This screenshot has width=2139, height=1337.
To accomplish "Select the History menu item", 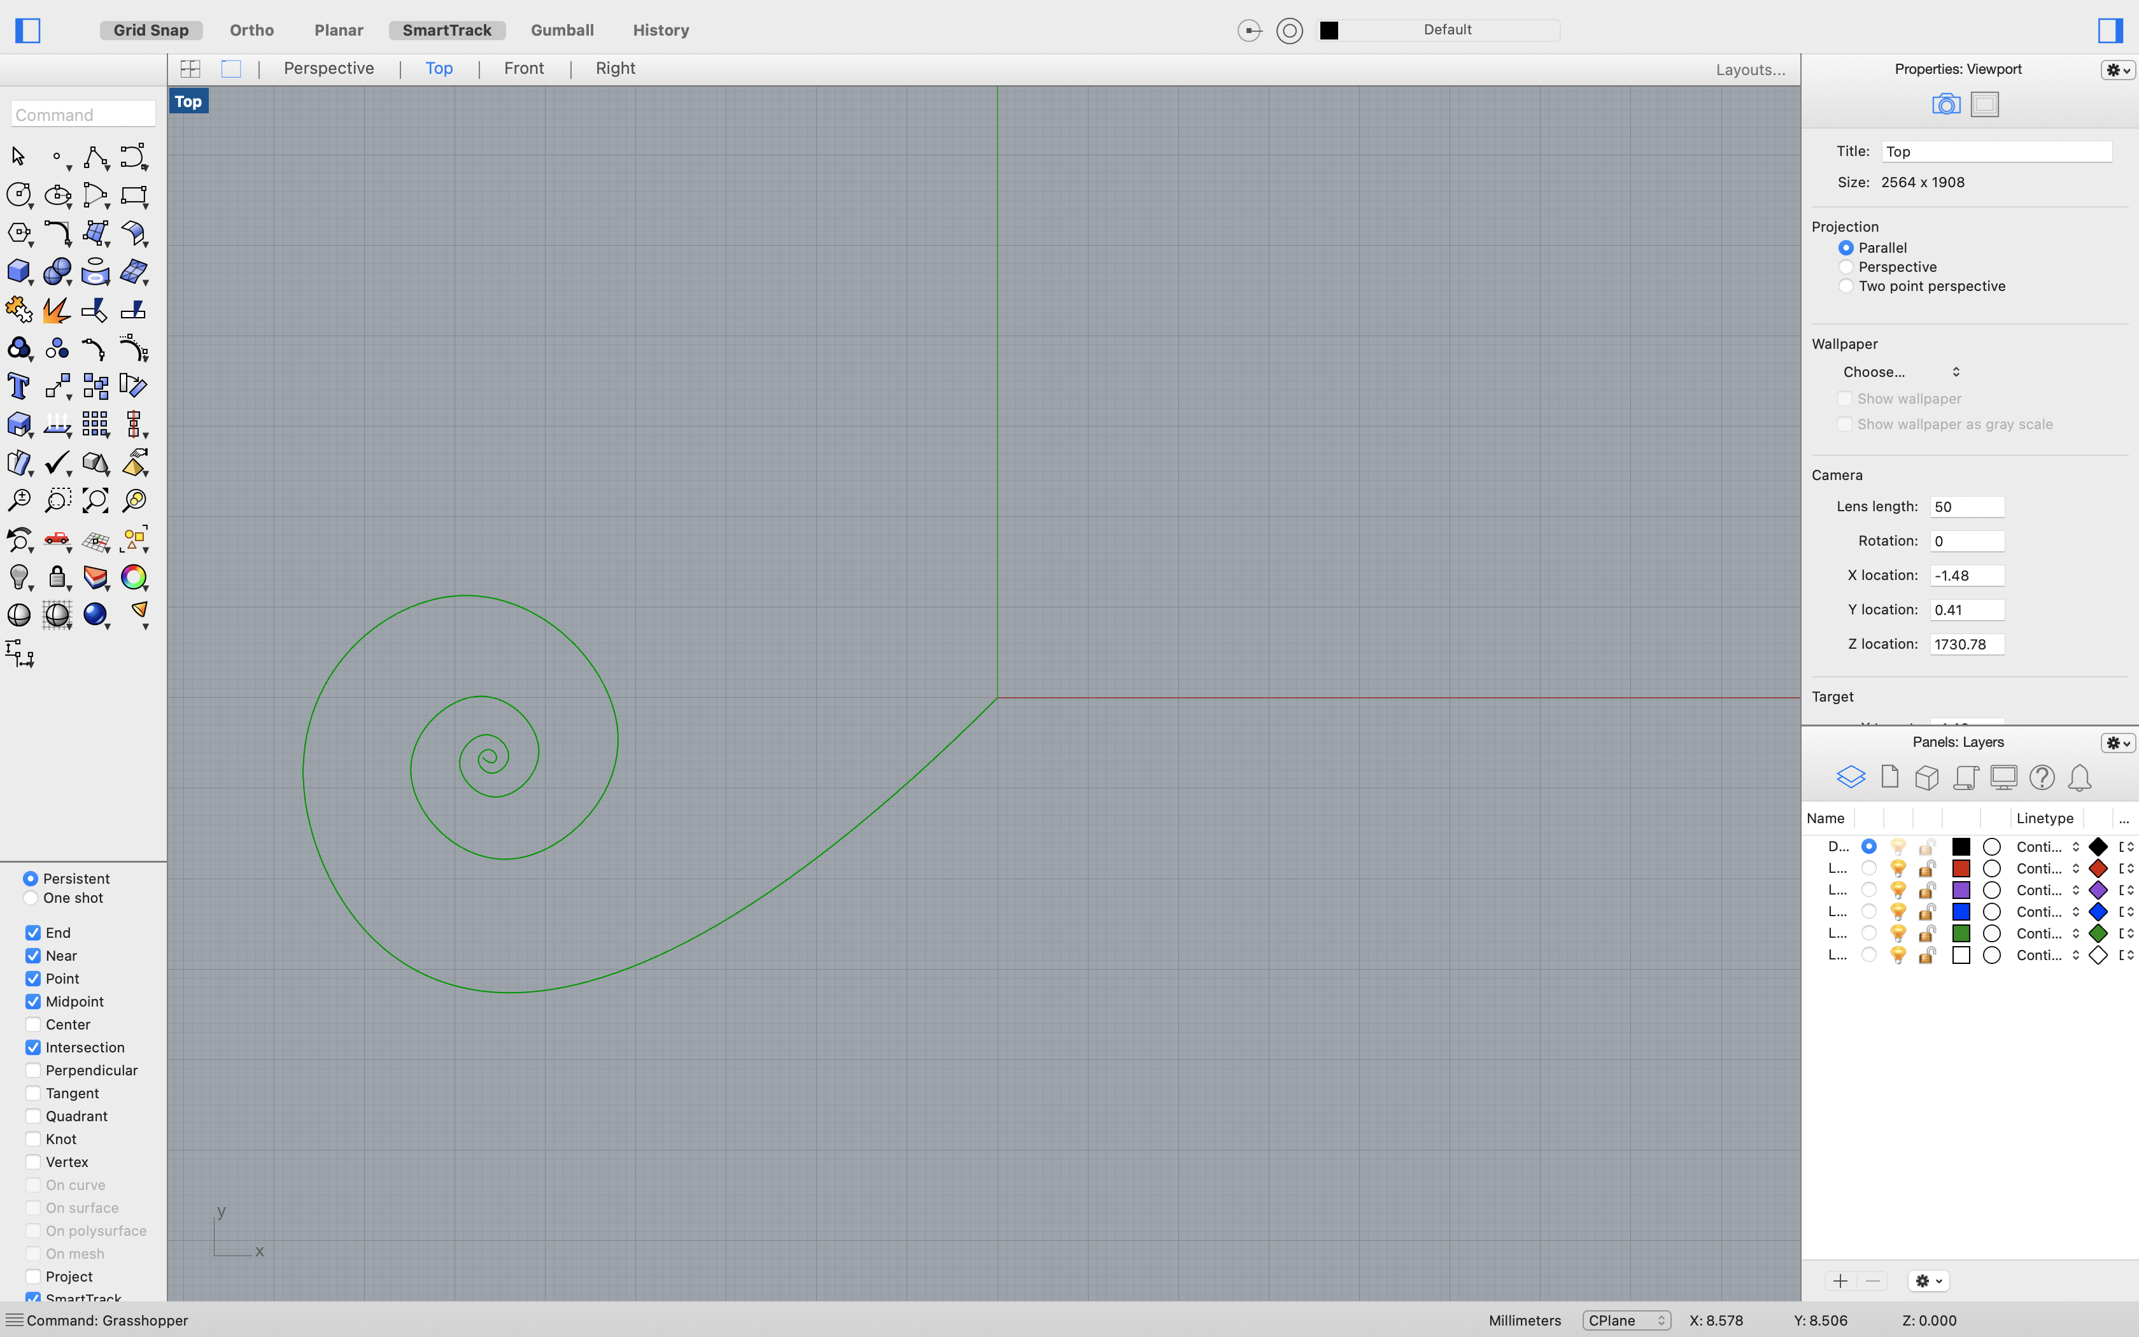I will click(x=659, y=29).
